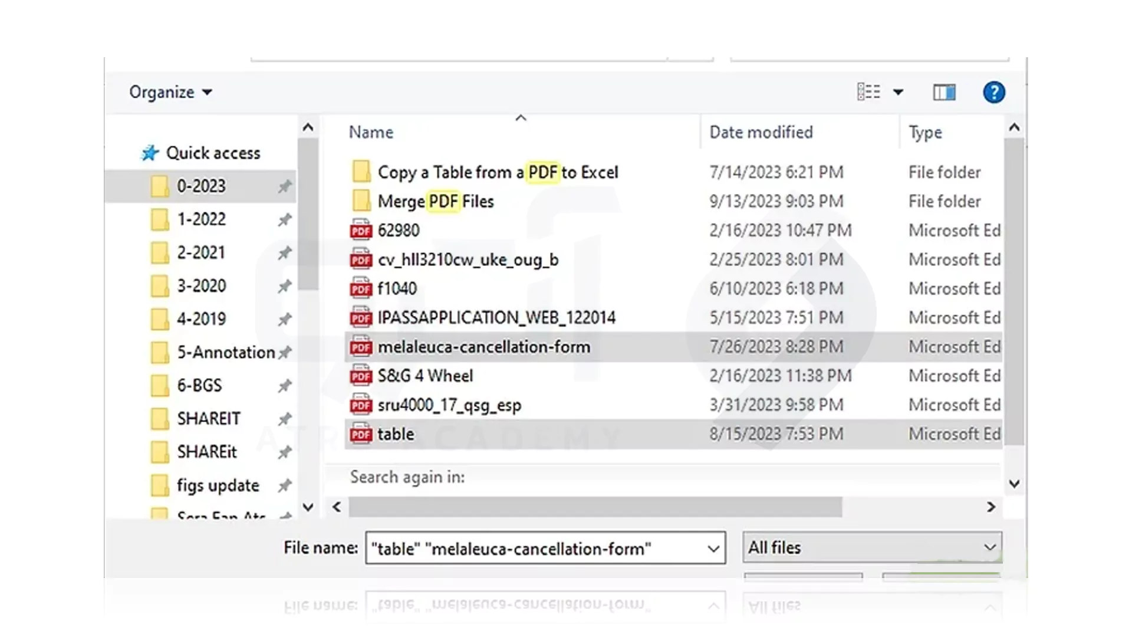
Task: Click the pin icon next to 3-2020
Action: click(285, 286)
